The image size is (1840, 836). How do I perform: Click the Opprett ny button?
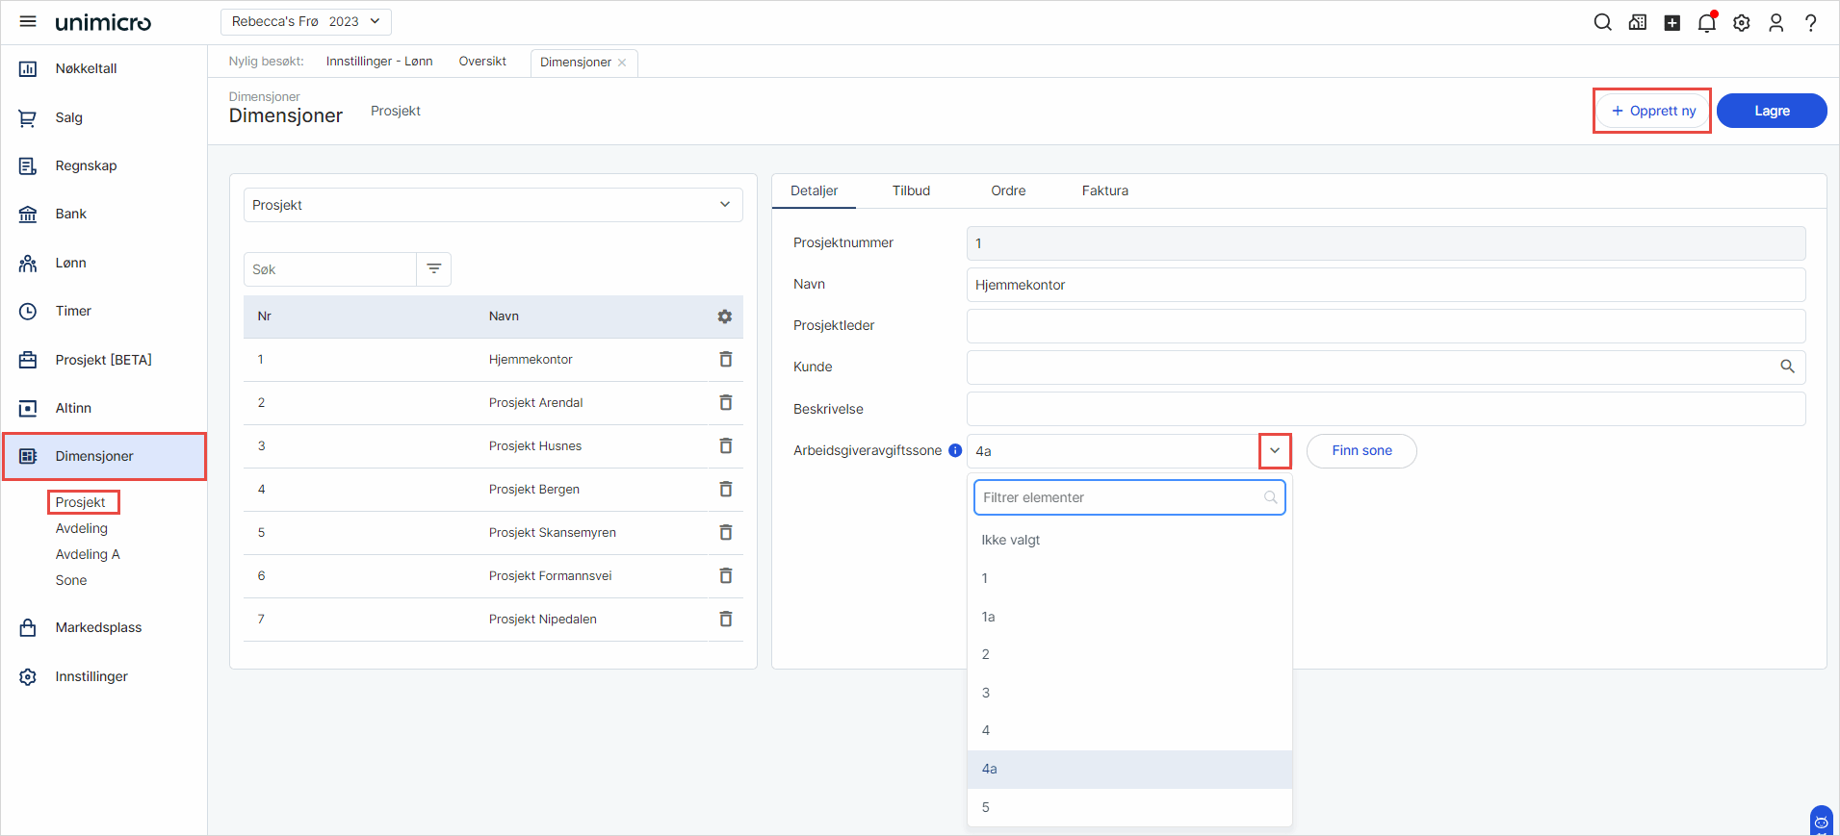point(1653,111)
